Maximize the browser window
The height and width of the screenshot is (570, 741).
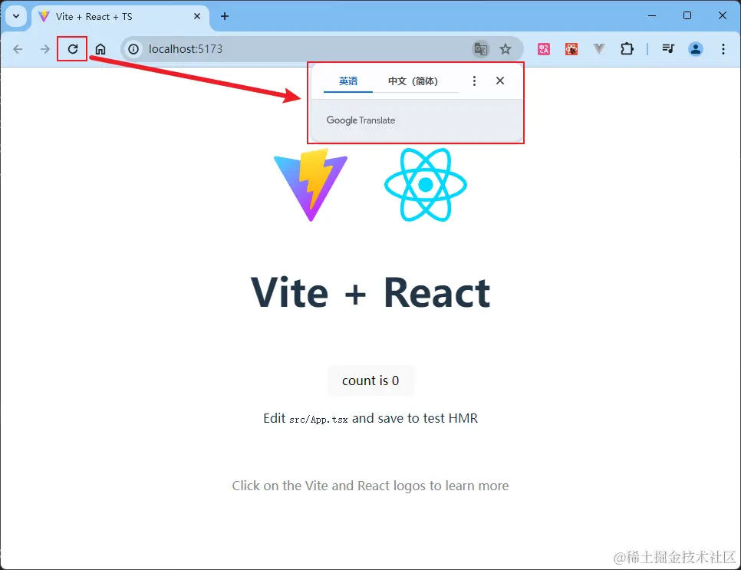click(x=687, y=15)
